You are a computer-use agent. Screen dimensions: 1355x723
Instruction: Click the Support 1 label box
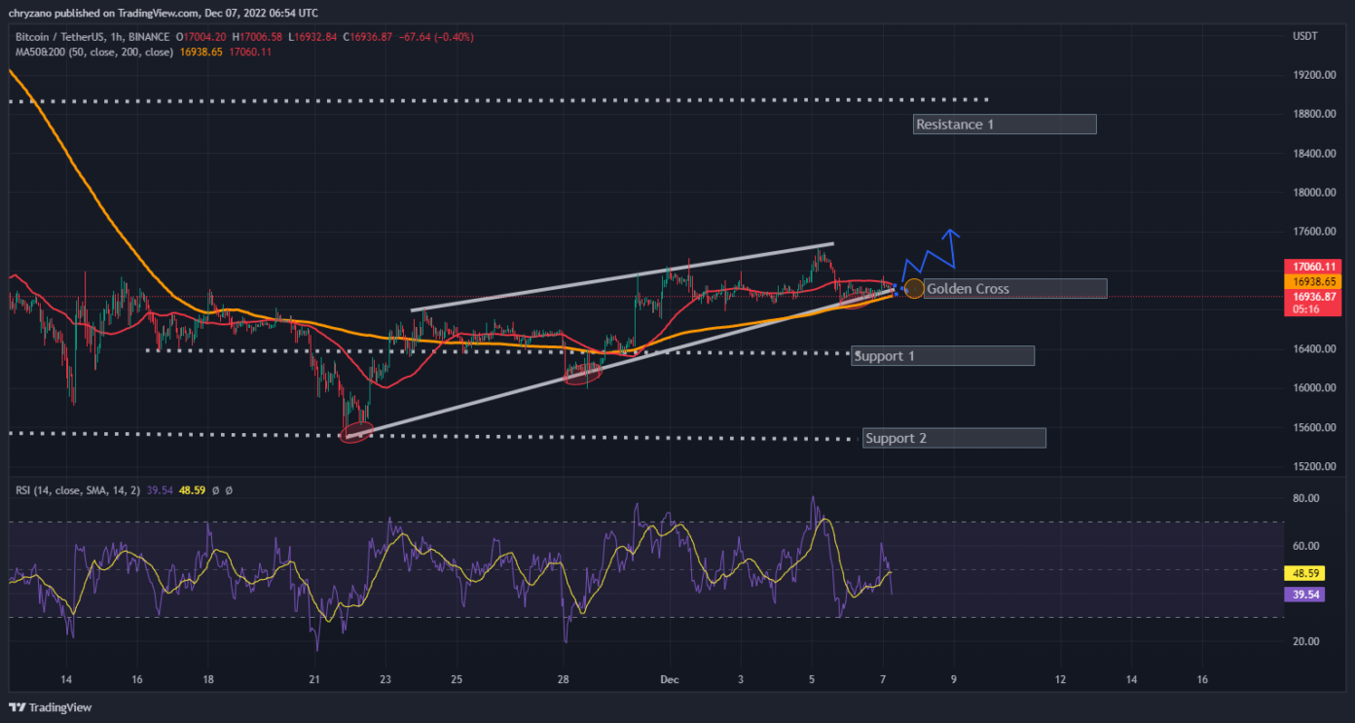tap(942, 356)
